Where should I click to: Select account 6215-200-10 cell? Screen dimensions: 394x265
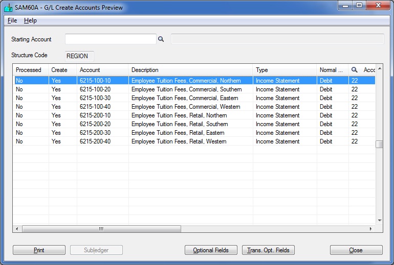point(102,115)
